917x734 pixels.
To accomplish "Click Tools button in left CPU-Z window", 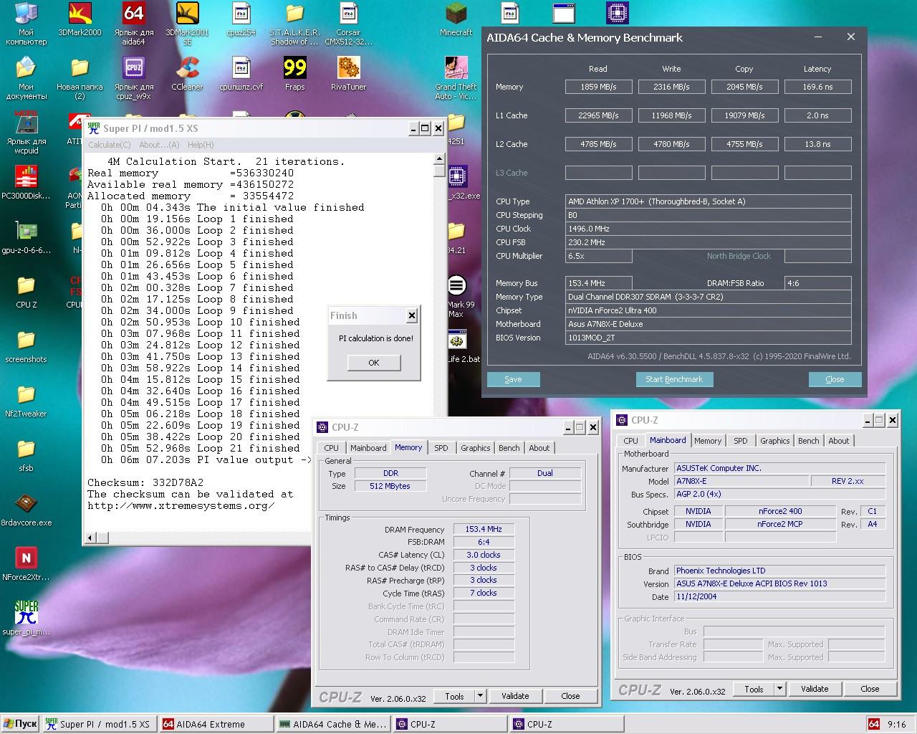I will tap(454, 696).
